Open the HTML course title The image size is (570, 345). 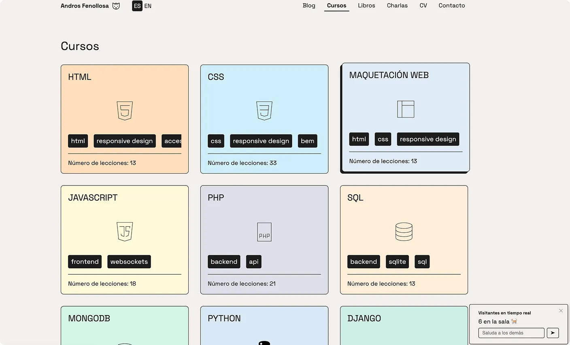point(80,77)
